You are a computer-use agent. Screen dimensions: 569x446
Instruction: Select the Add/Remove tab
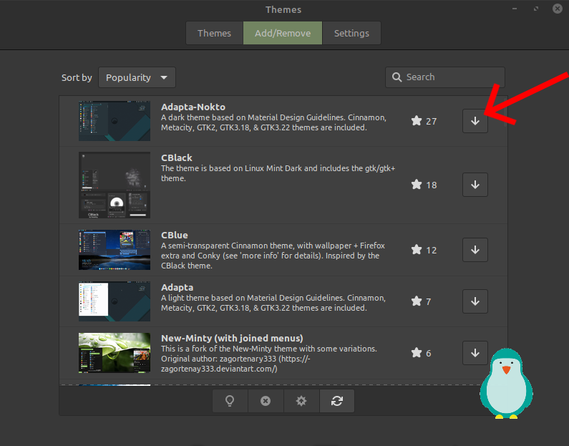click(283, 33)
